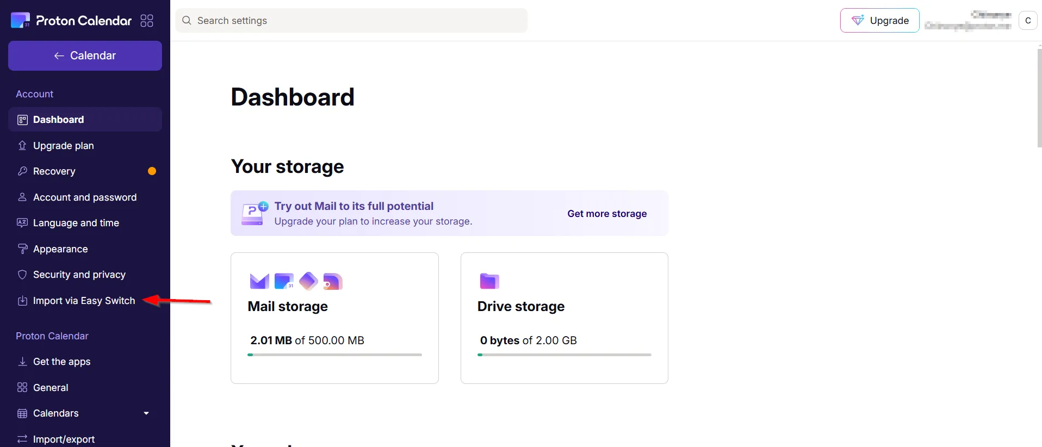Viewport: 1042px width, 447px height.
Task: Go back to Calendar
Action: click(x=85, y=55)
